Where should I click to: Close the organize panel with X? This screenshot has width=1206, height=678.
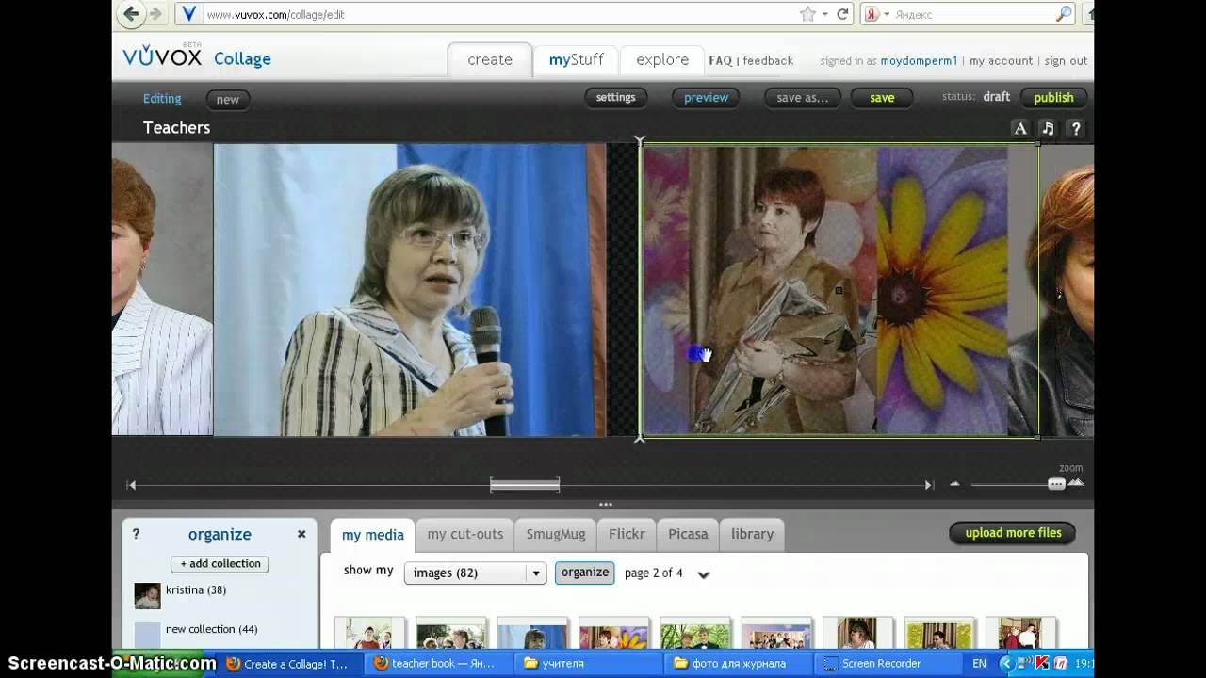pyautogui.click(x=301, y=534)
